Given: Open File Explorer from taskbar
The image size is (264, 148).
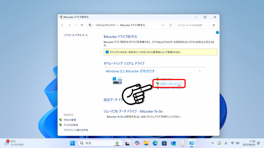Looking at the screenshot, I should tap(146, 143).
